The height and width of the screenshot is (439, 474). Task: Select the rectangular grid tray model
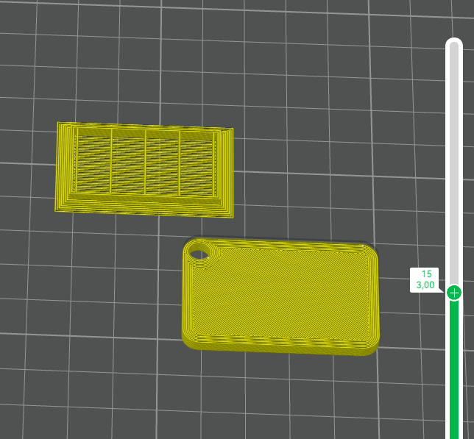145,168
